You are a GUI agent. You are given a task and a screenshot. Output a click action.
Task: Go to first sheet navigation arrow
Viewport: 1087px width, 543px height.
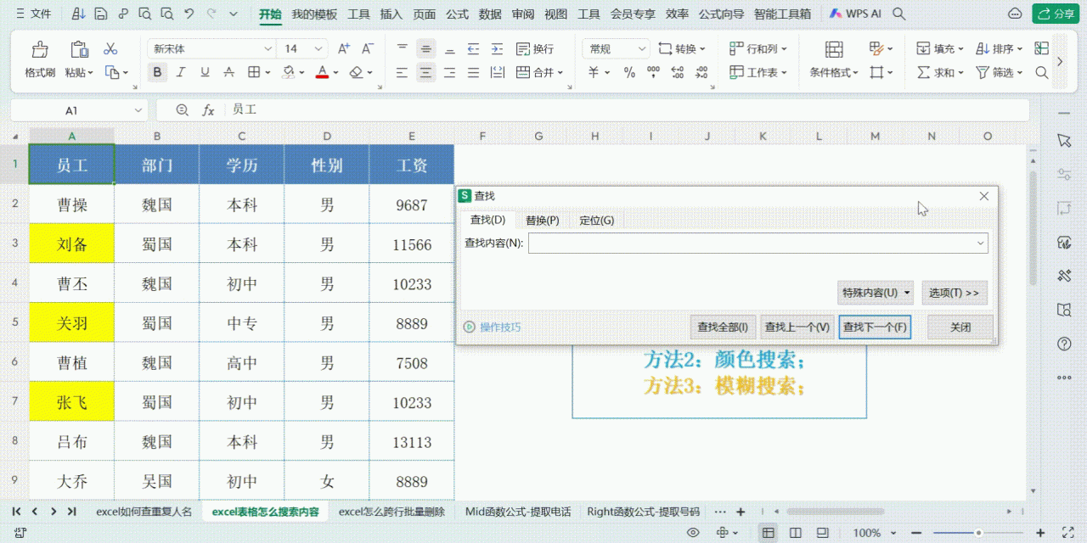pyautogui.click(x=16, y=512)
